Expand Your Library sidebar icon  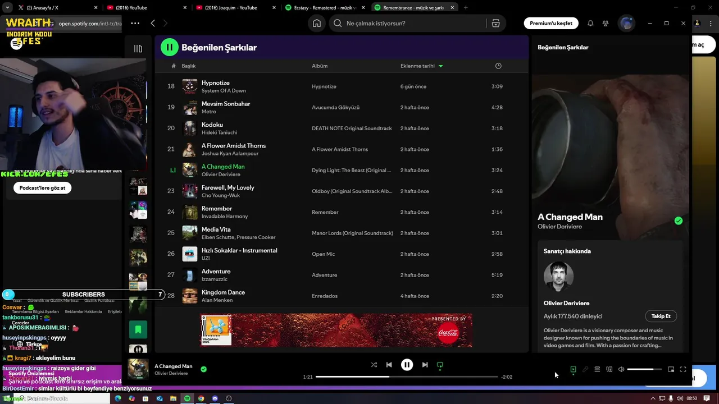pyautogui.click(x=138, y=48)
